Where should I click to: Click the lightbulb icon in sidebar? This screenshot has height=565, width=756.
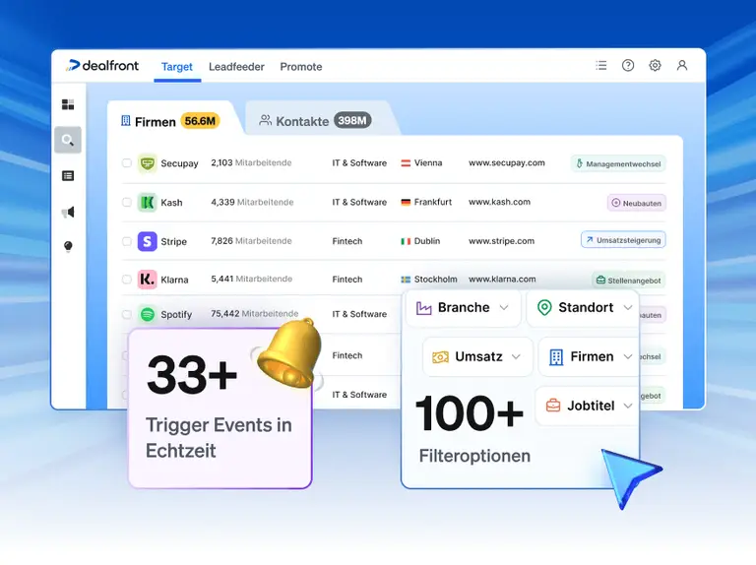pyautogui.click(x=68, y=246)
